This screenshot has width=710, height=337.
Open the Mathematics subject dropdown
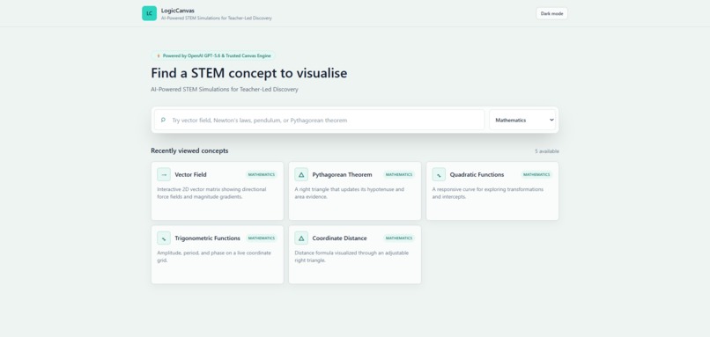click(522, 120)
